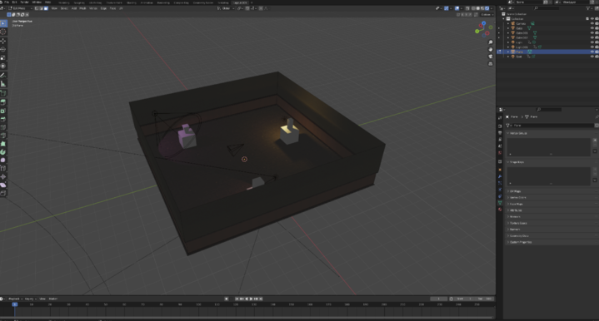Open the Physics properties tab
This screenshot has height=321, width=599.
click(500, 190)
